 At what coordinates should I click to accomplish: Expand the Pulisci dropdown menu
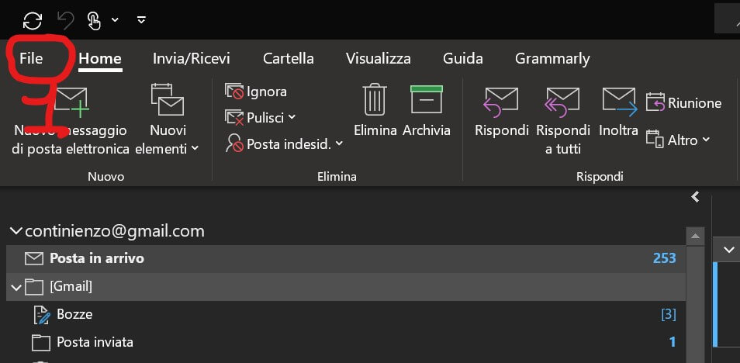[x=292, y=118]
